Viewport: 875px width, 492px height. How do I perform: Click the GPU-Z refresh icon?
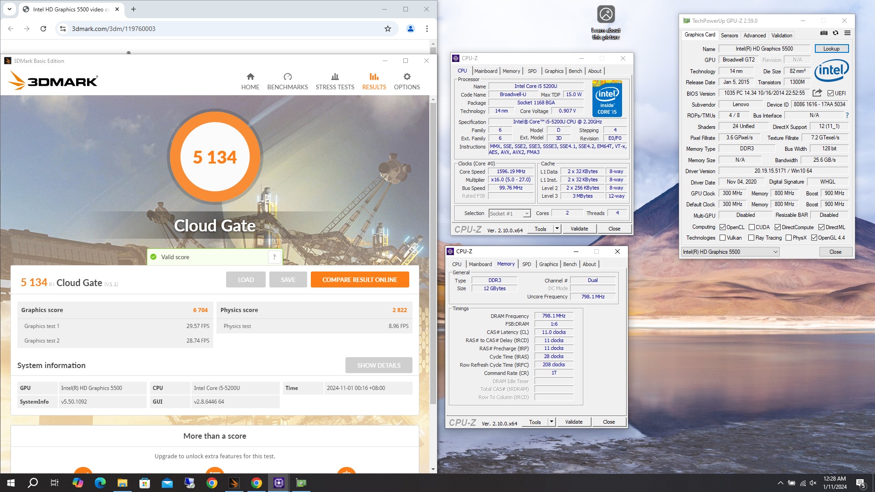click(x=835, y=33)
